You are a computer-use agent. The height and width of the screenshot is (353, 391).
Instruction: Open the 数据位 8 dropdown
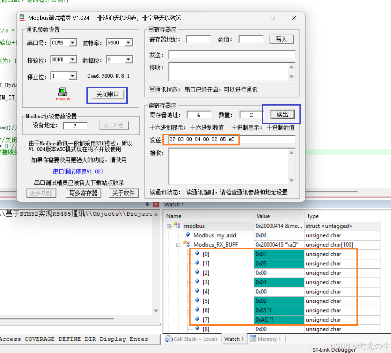tap(128, 59)
